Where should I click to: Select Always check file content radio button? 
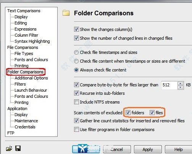(x=76, y=70)
